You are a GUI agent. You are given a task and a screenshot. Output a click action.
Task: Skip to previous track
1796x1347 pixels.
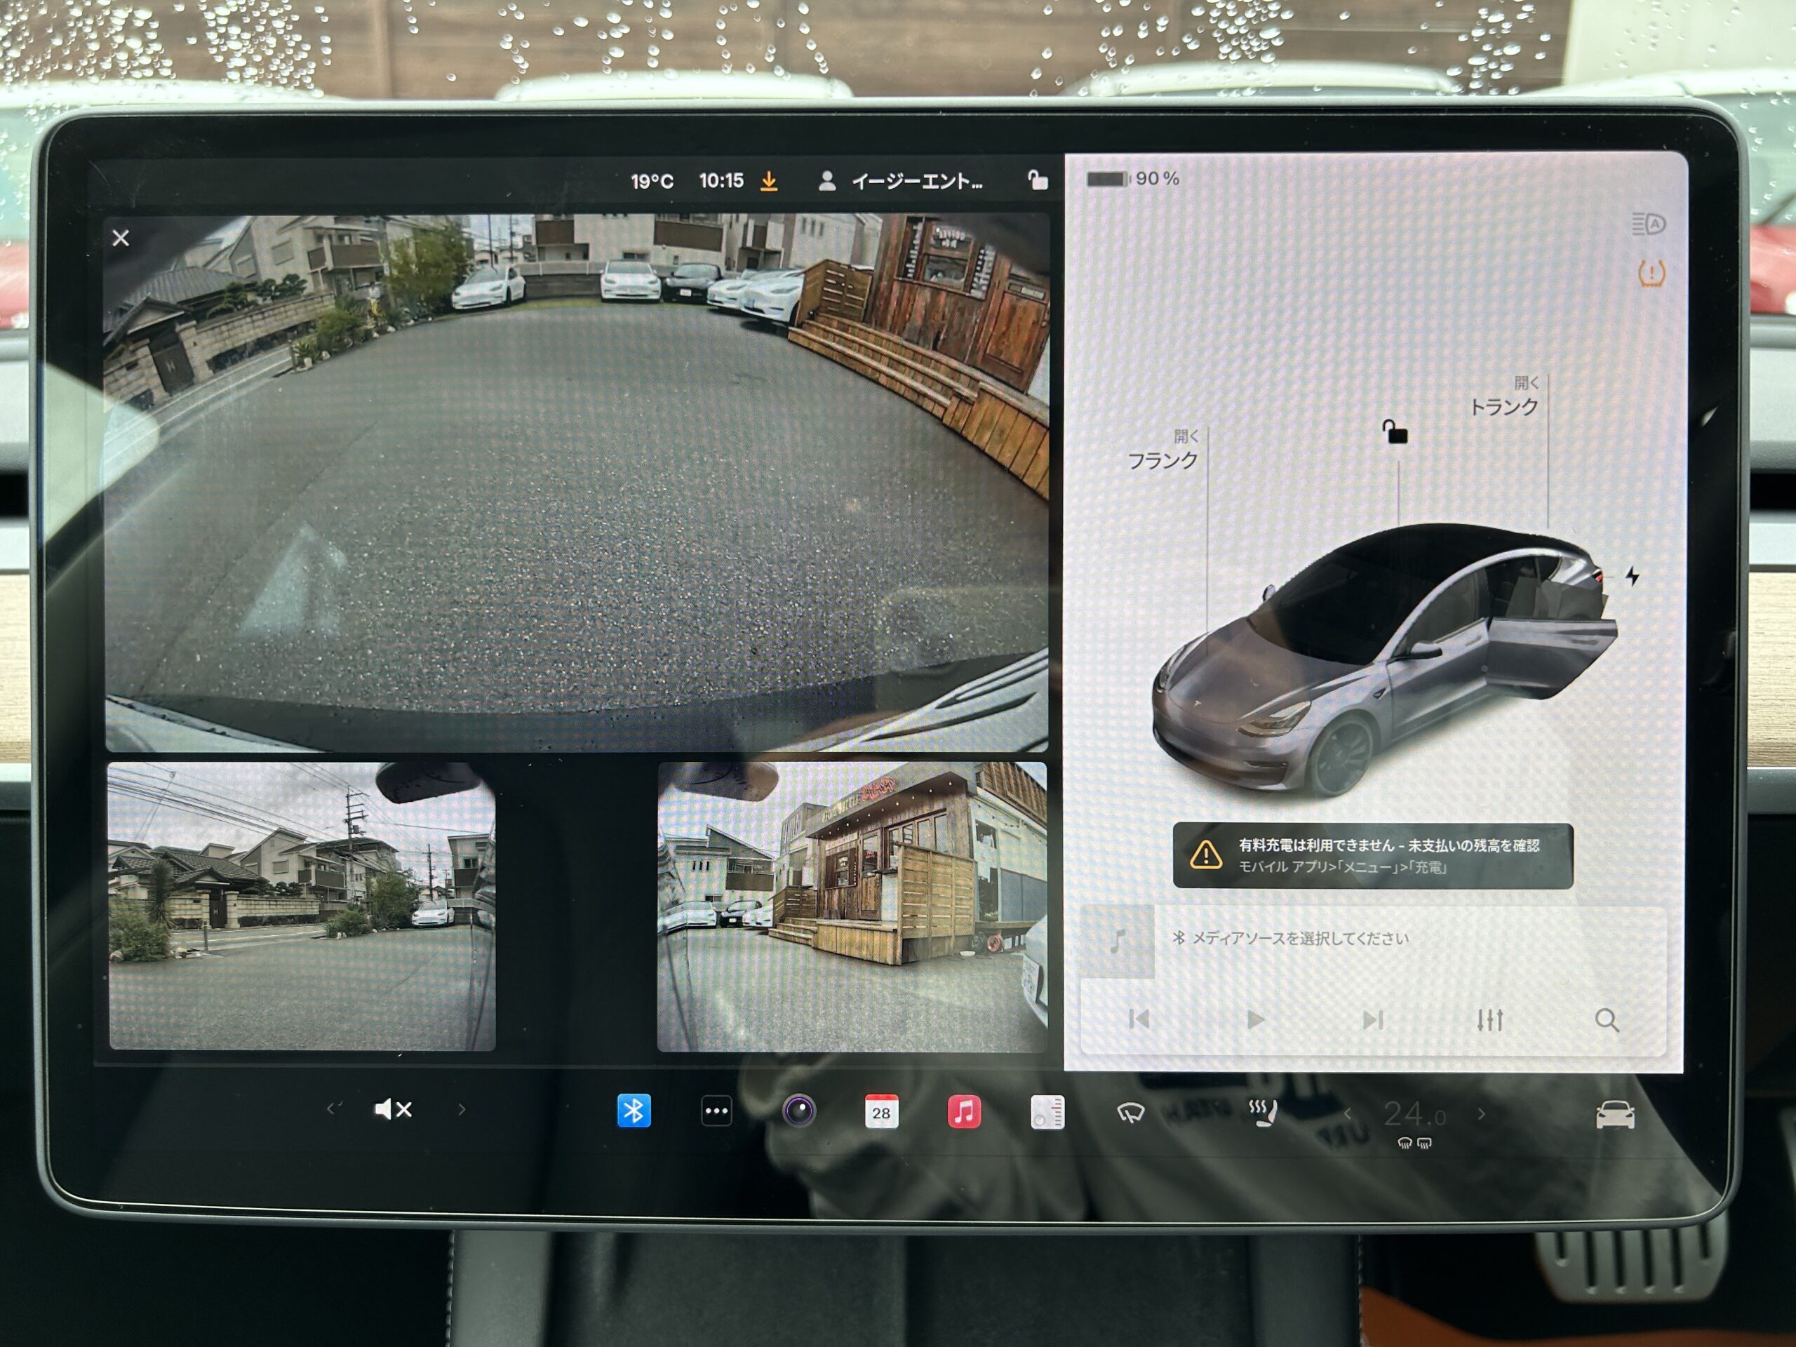point(1139,1019)
